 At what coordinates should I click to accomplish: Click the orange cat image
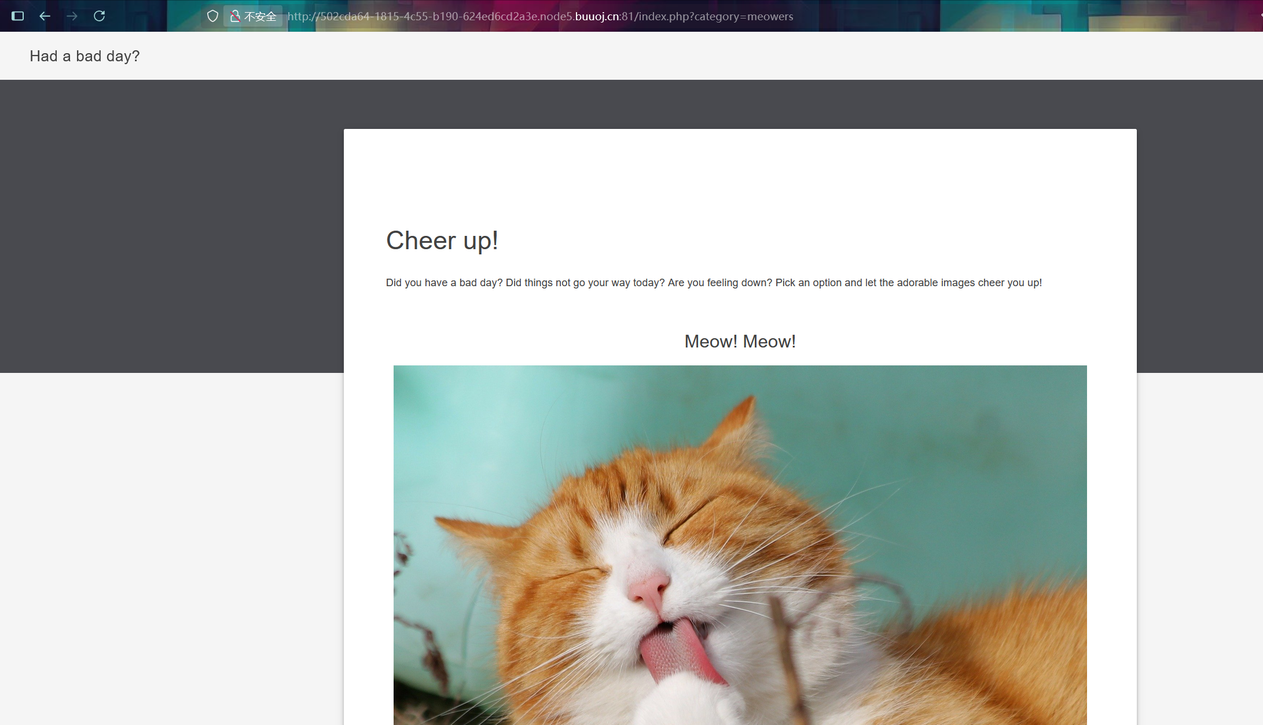point(740,545)
